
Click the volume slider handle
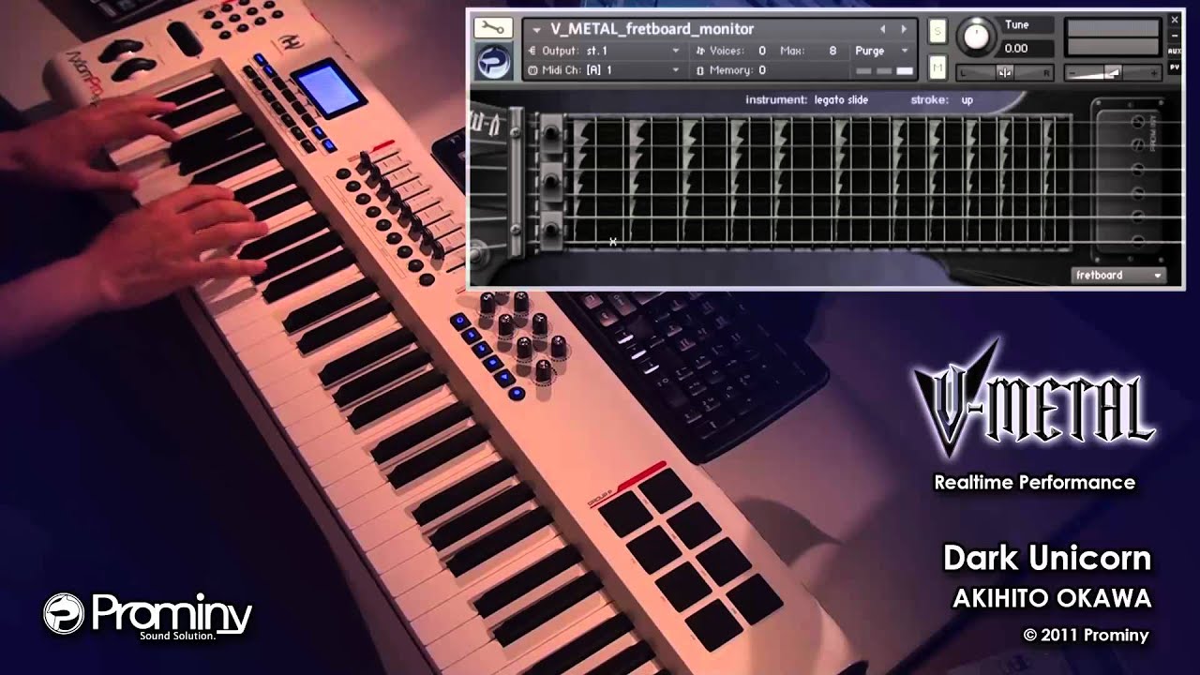[x=1112, y=72]
